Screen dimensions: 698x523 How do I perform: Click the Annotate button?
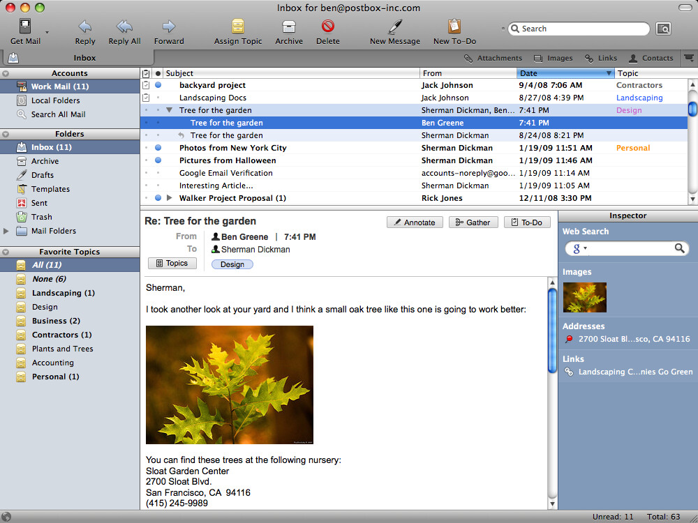(415, 222)
